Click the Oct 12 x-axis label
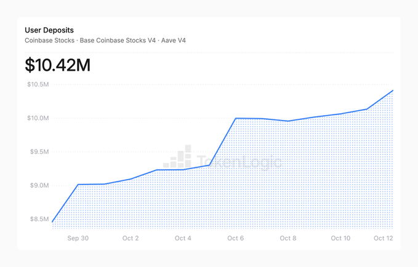 pyautogui.click(x=384, y=238)
